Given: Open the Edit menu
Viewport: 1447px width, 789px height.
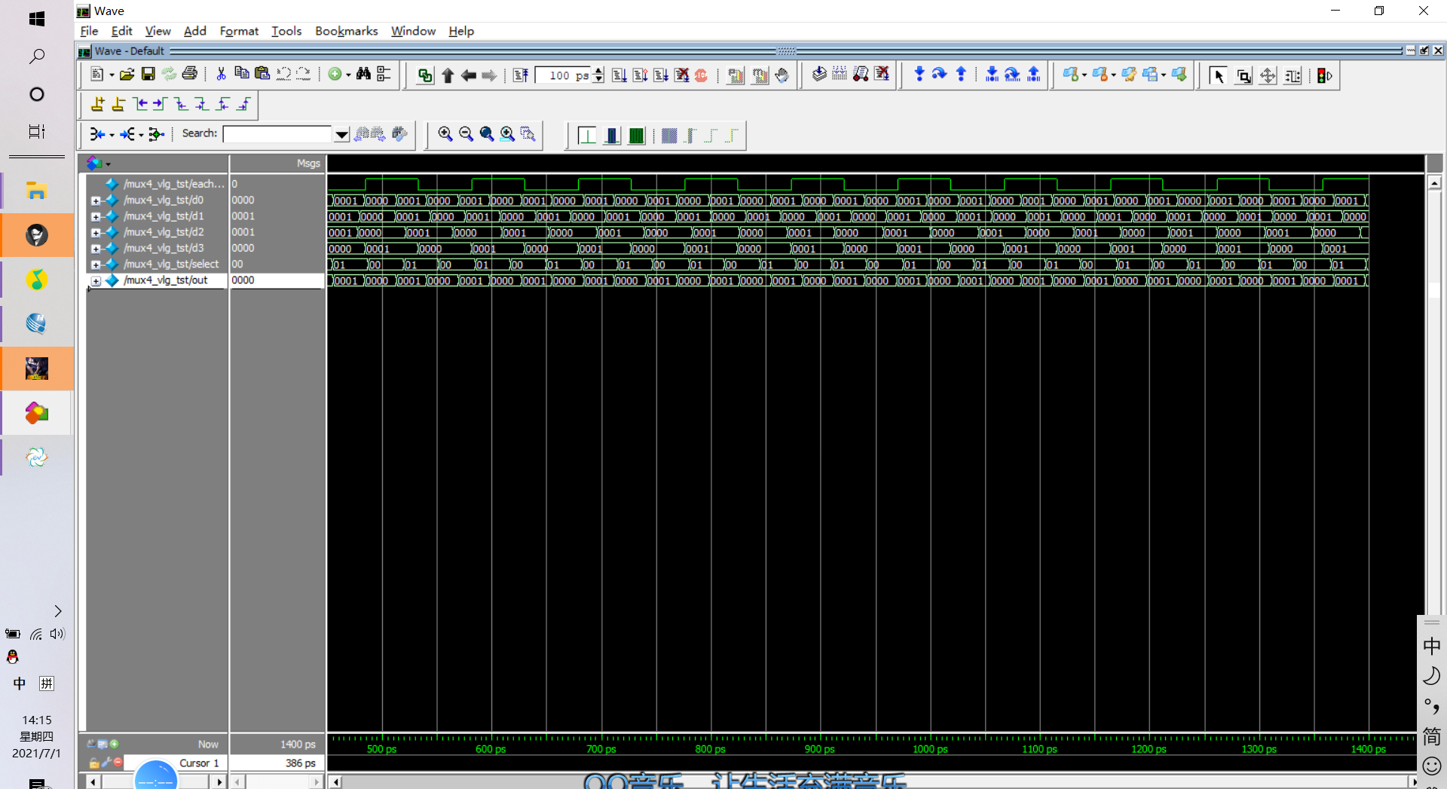Looking at the screenshot, I should [x=121, y=31].
